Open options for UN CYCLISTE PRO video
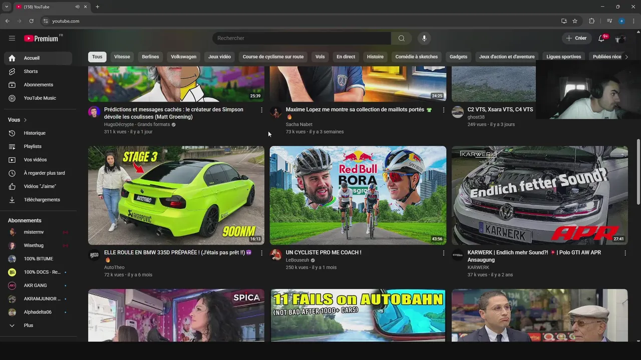641x360 pixels. click(x=443, y=253)
